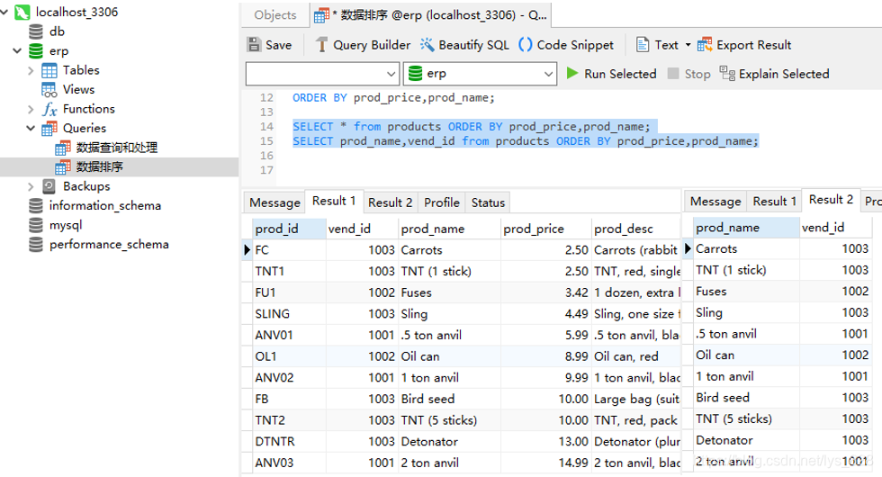The height and width of the screenshot is (477, 882).
Task: Open the Text dropdown arrow
Action: (x=688, y=45)
